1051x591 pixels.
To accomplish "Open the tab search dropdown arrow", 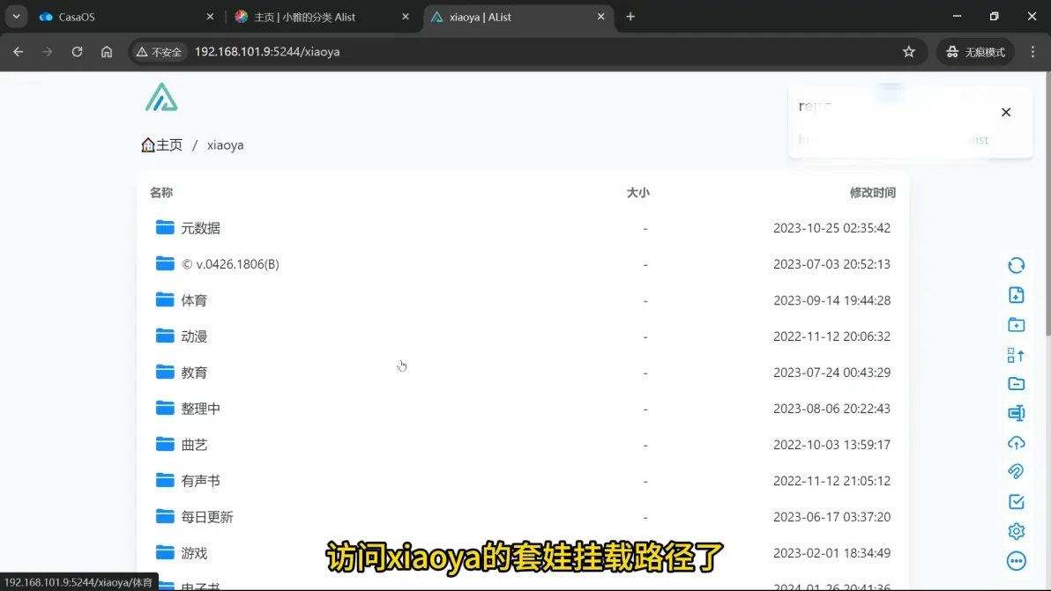I will point(16,17).
